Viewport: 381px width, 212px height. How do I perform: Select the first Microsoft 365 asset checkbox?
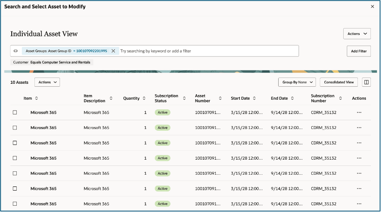point(15,113)
